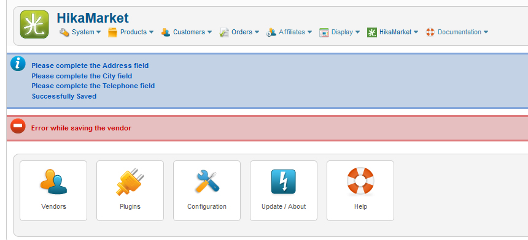Viewport: 528px width, 240px height.
Task: Open Configuration via tools icon
Action: click(207, 182)
